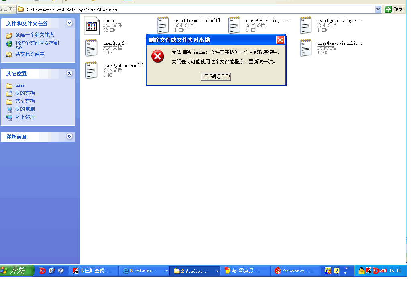Click 共享此文件夹 link
Screen dimensions: 411x308
(x=30, y=54)
